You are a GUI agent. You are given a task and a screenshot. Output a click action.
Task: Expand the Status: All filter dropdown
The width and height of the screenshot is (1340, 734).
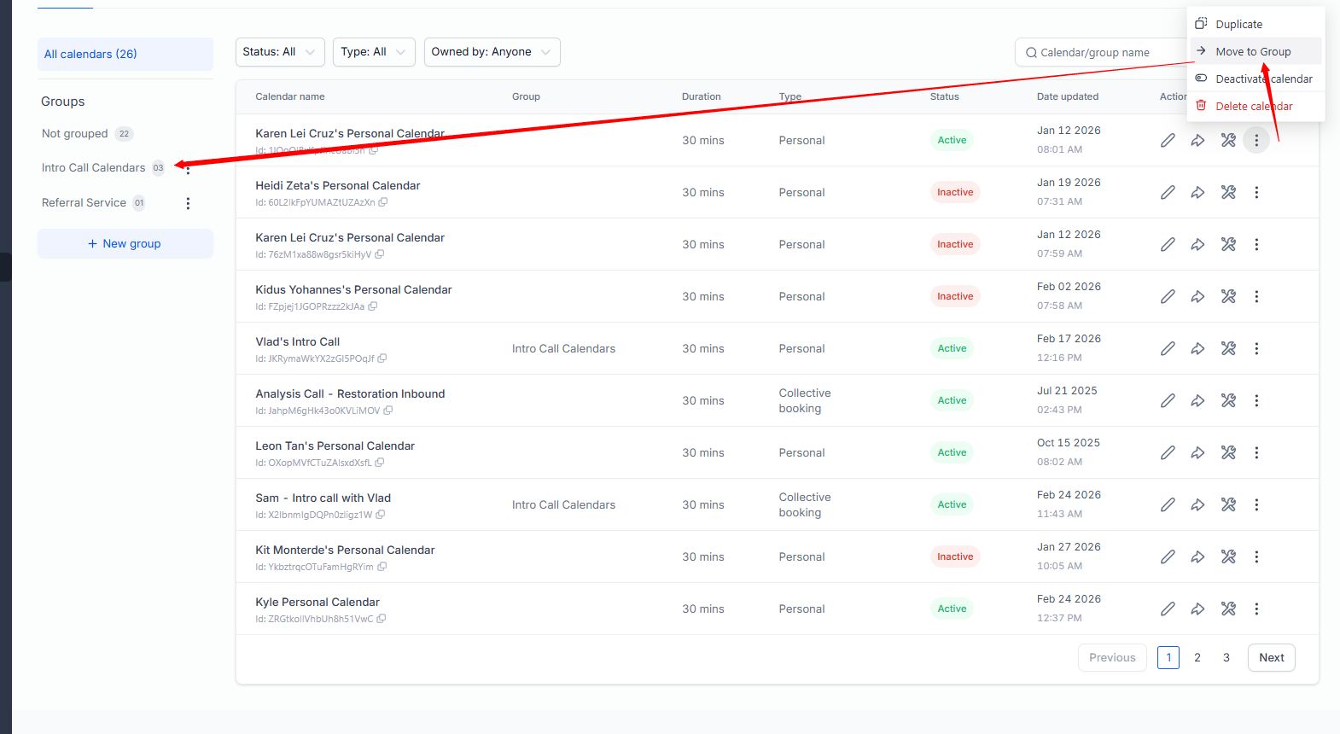280,52
